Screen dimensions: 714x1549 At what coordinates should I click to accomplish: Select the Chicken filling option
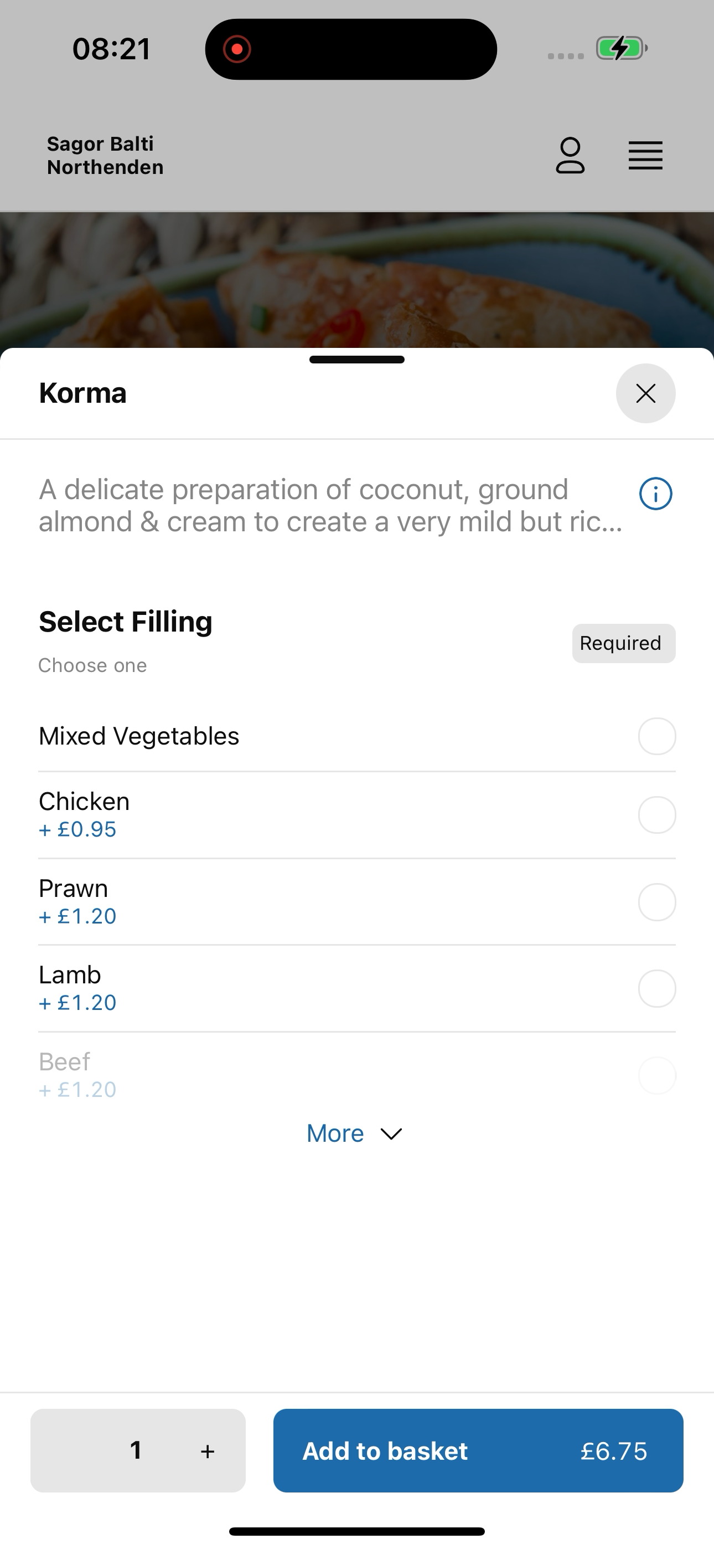pos(357,815)
